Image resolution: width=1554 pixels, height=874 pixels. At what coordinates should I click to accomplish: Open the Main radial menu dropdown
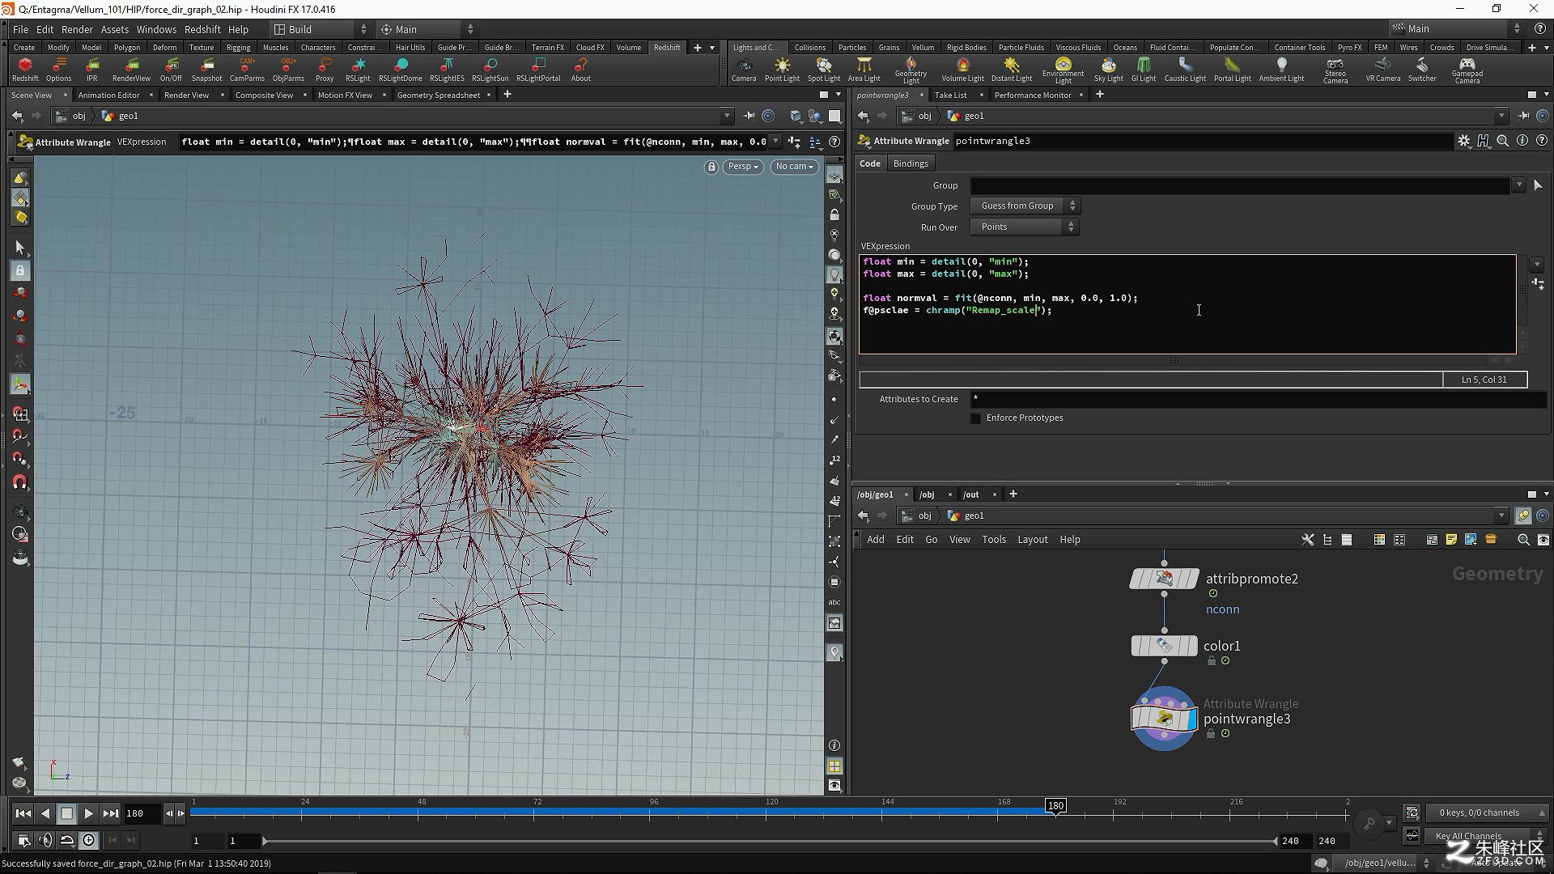(427, 29)
